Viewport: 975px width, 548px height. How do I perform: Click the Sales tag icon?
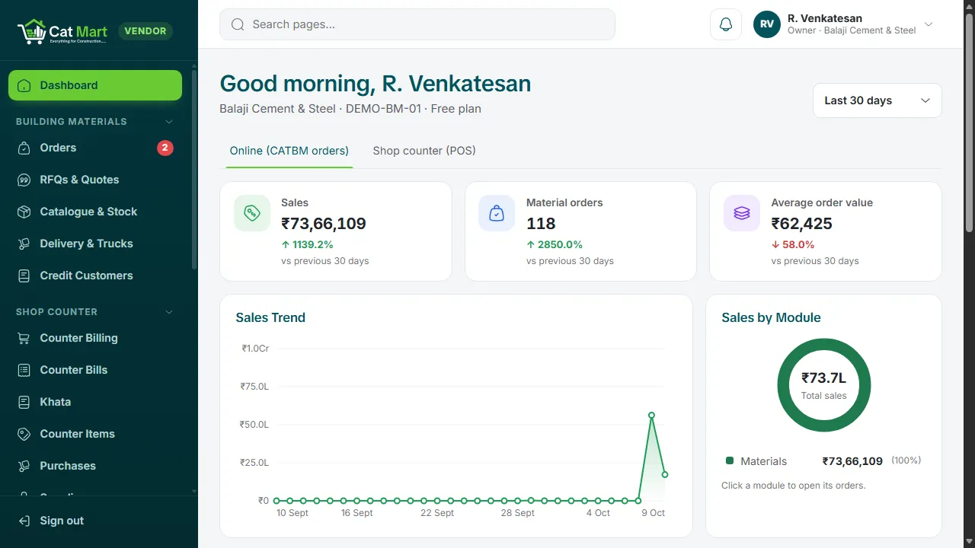[x=252, y=213]
